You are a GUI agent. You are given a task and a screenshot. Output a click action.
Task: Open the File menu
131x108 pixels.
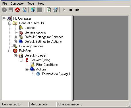pos(5,3)
